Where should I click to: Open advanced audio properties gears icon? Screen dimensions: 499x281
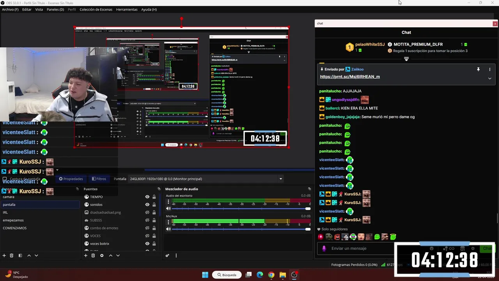tap(167, 256)
